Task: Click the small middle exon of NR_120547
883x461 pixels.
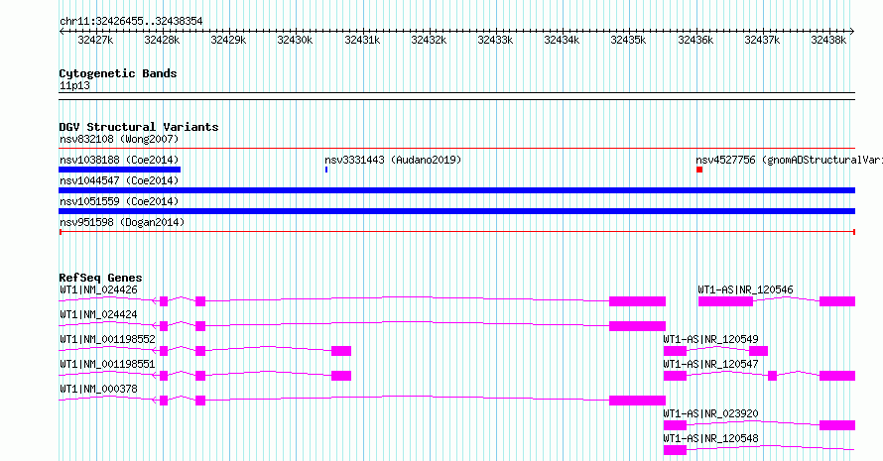Action: pyautogui.click(x=773, y=376)
